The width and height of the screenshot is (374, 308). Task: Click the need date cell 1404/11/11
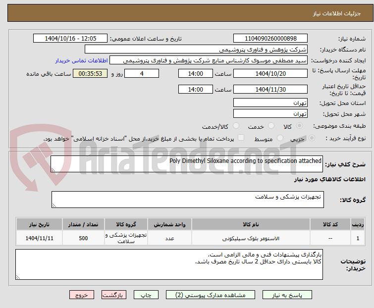click(39, 238)
